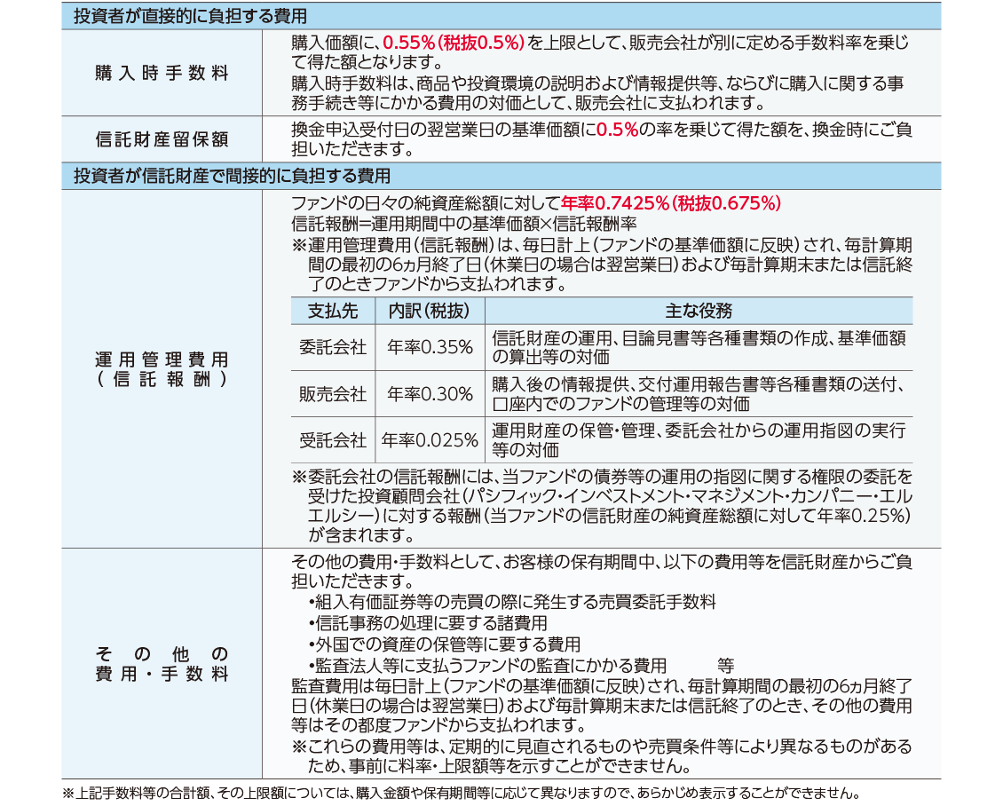Click the 年率0.30% cell
Image resolution: width=1003 pixels, height=806 pixels.
(x=430, y=394)
